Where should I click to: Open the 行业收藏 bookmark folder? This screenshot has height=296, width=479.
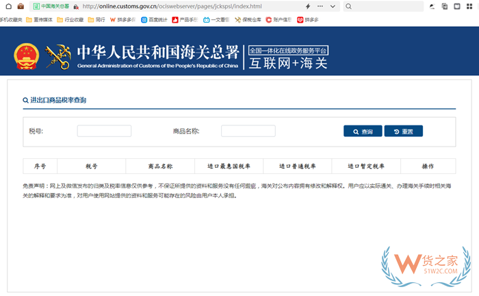click(x=70, y=20)
